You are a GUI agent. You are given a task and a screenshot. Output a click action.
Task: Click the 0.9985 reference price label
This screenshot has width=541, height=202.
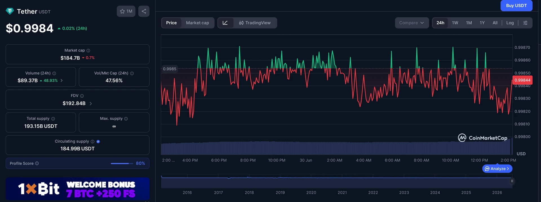click(170, 69)
